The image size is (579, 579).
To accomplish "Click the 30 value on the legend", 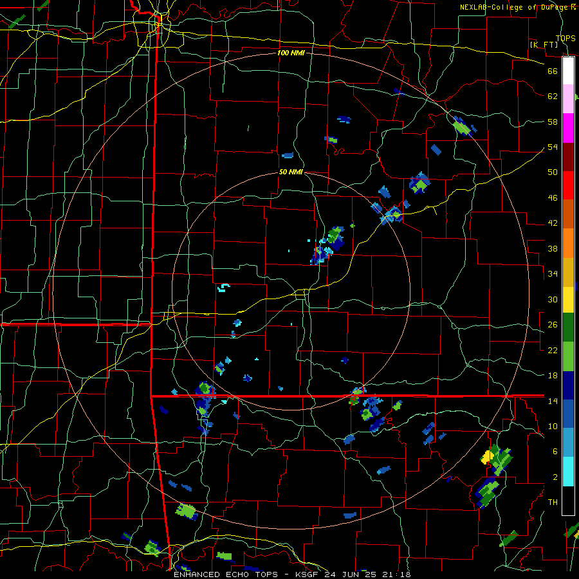I will (553, 299).
